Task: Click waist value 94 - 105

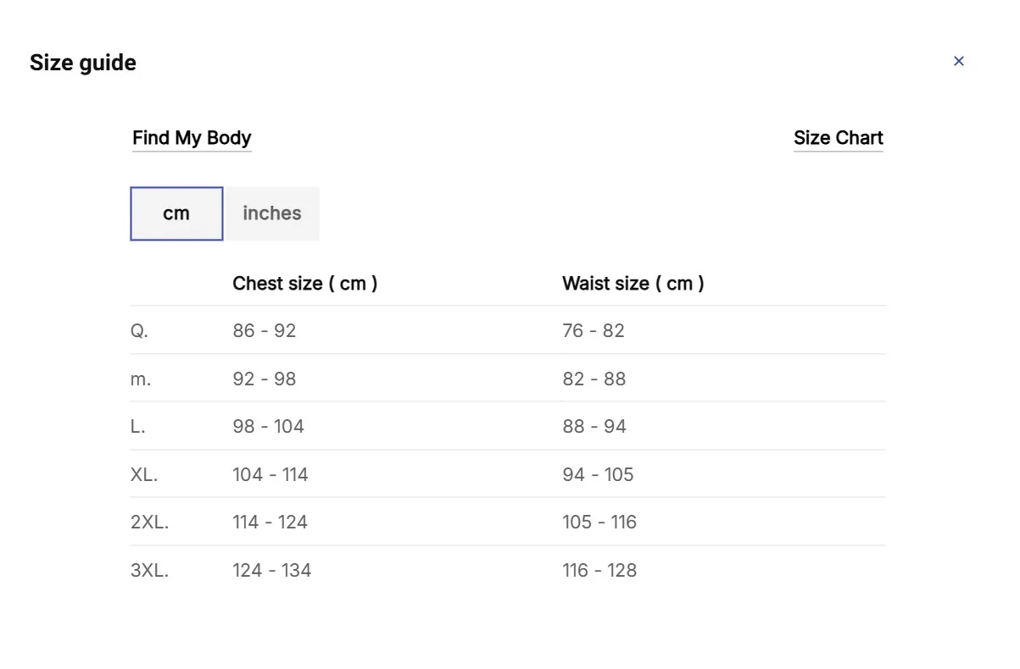Action: click(599, 474)
